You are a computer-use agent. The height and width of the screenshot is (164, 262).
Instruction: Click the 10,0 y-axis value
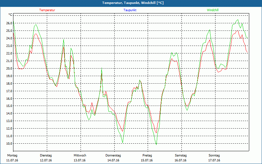point(9,143)
